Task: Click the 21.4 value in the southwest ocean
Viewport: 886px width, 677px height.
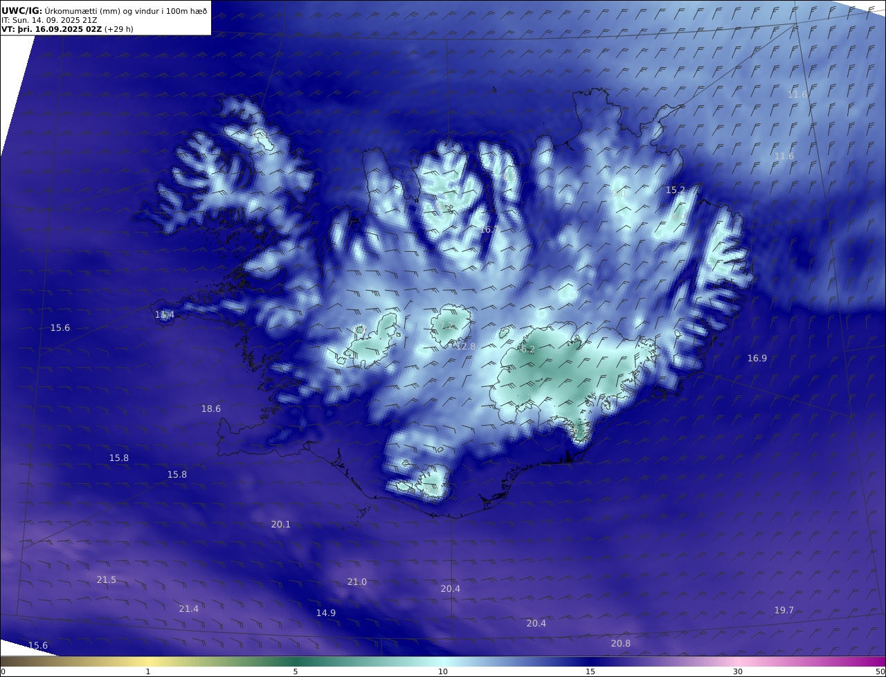Action: (x=189, y=608)
